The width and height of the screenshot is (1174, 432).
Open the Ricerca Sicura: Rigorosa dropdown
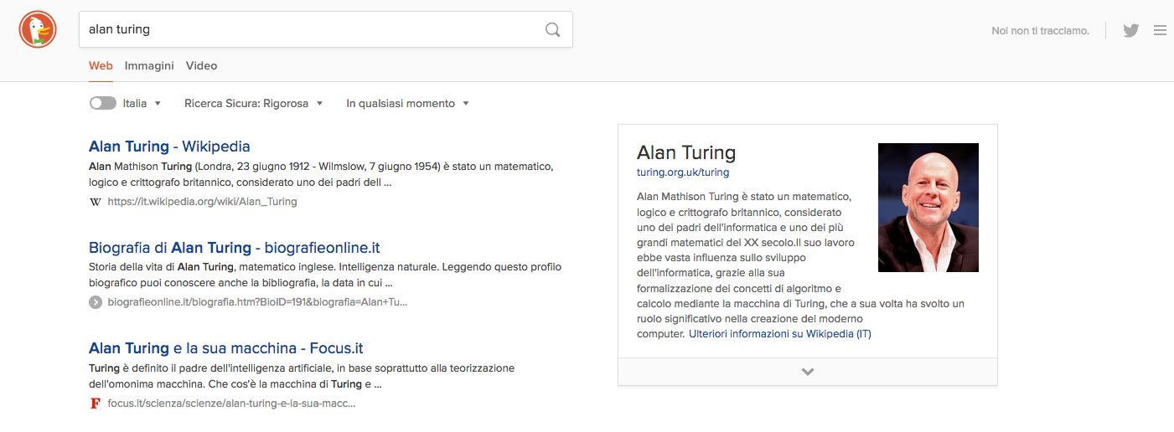(x=254, y=104)
